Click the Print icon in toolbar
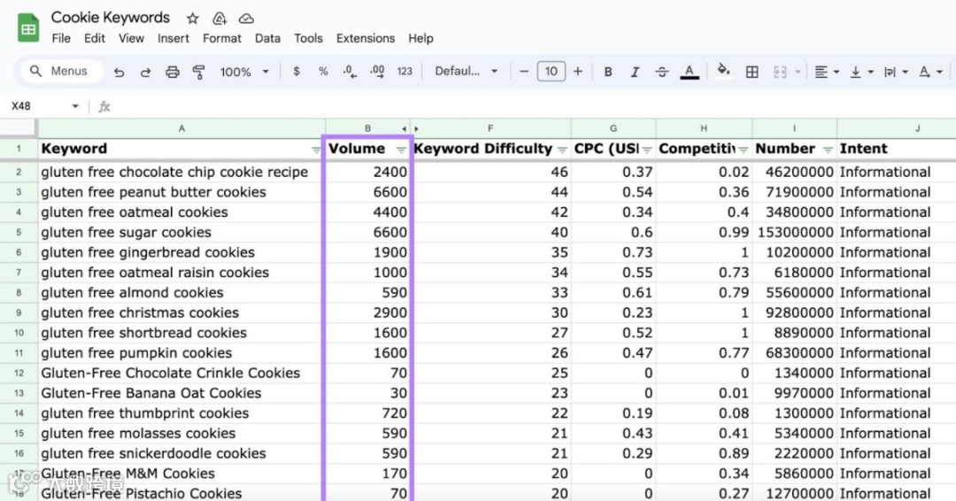Image resolution: width=956 pixels, height=501 pixels. [x=173, y=72]
